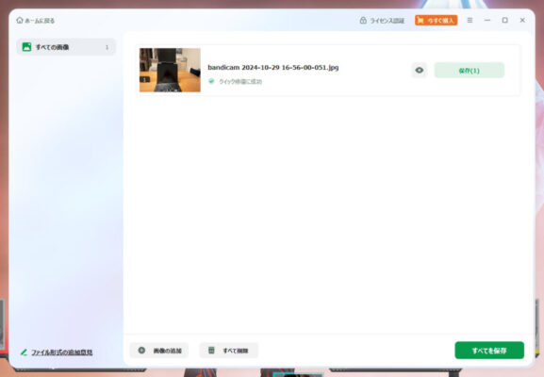This screenshot has height=377, width=544.
Task: Click the すべて削除 button
Action: [229, 351]
